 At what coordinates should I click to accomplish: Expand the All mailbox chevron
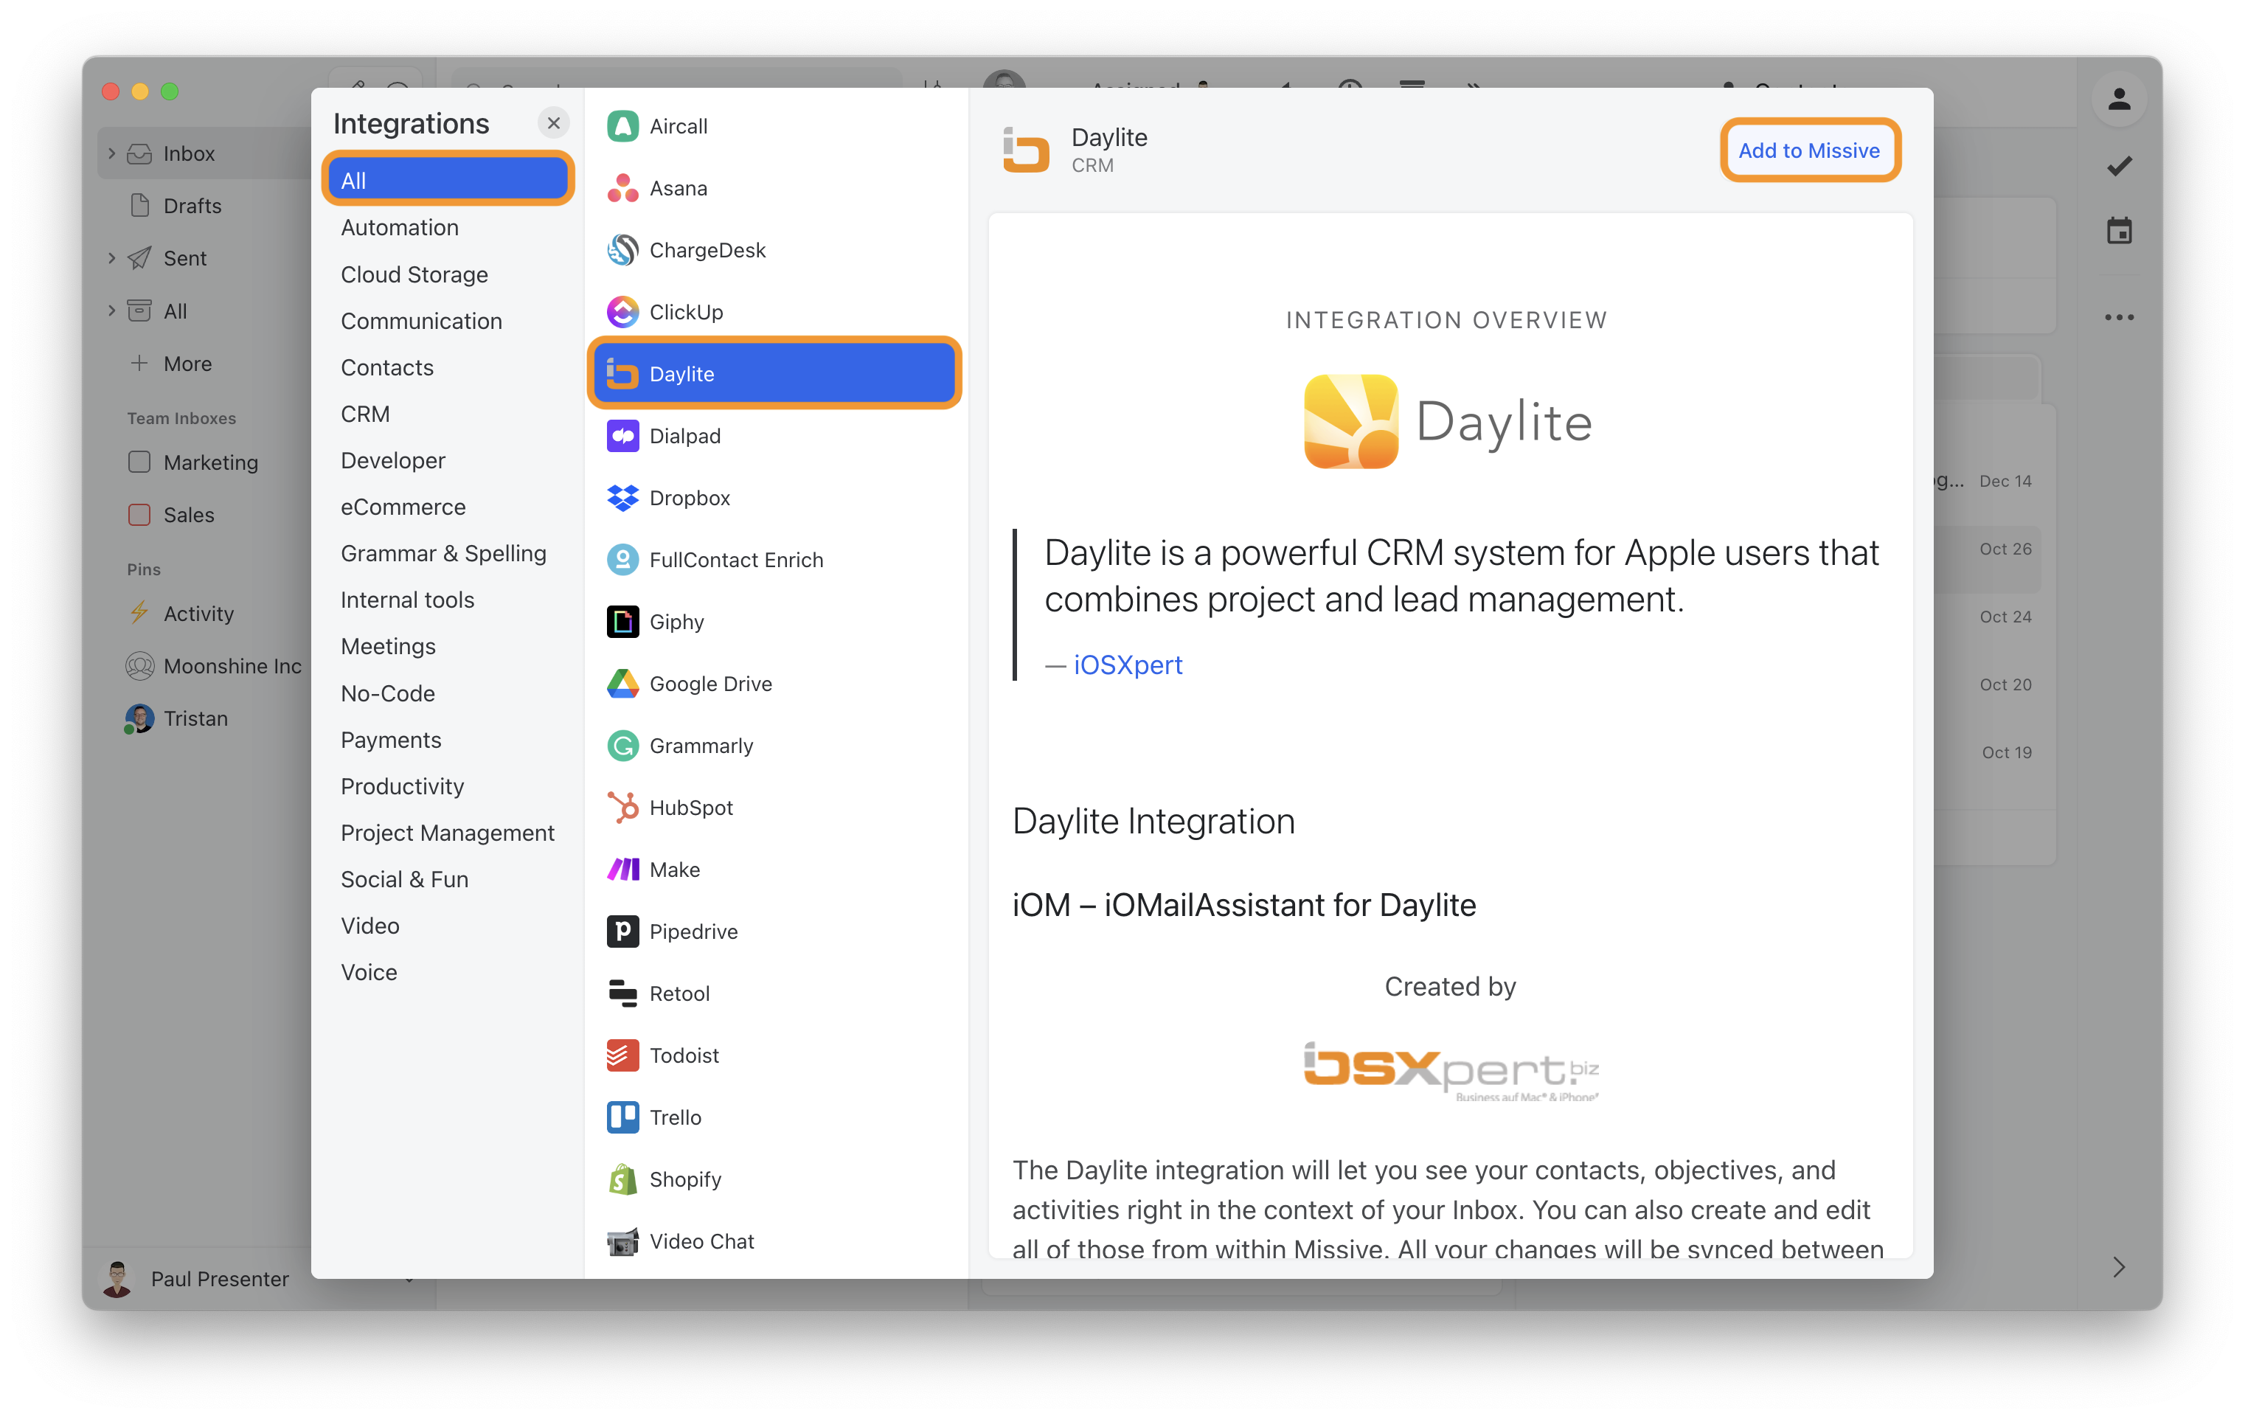112,310
